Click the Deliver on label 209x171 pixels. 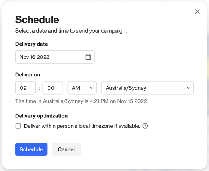click(x=28, y=75)
